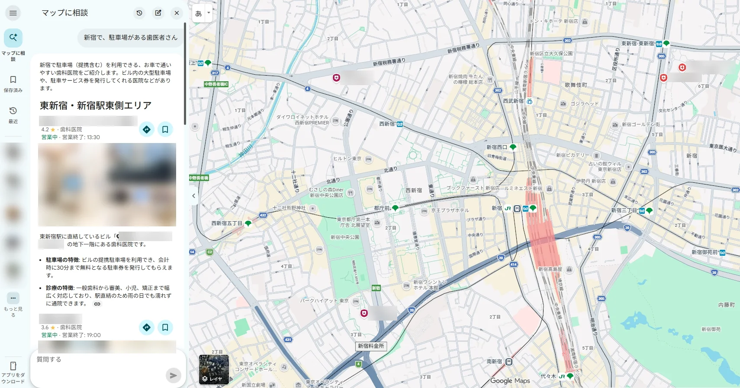
Task: Select the むさしの森Diner restaurant marker
Action: click(351, 193)
